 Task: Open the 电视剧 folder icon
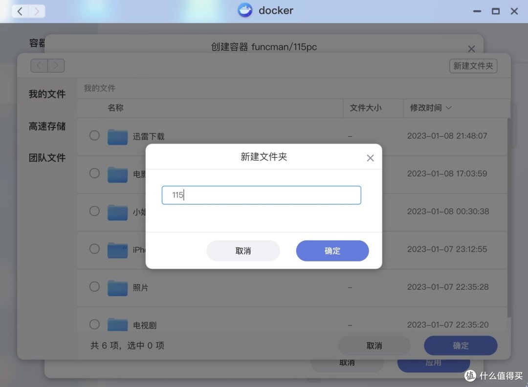[117, 324]
